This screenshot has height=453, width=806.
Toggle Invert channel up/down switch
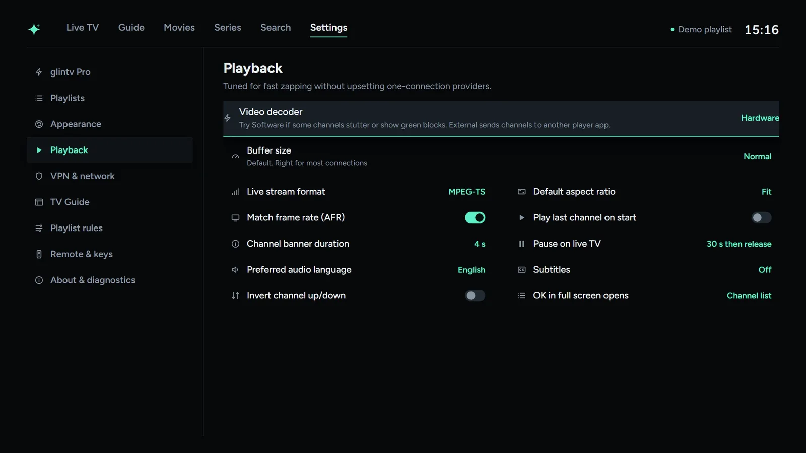click(x=475, y=296)
